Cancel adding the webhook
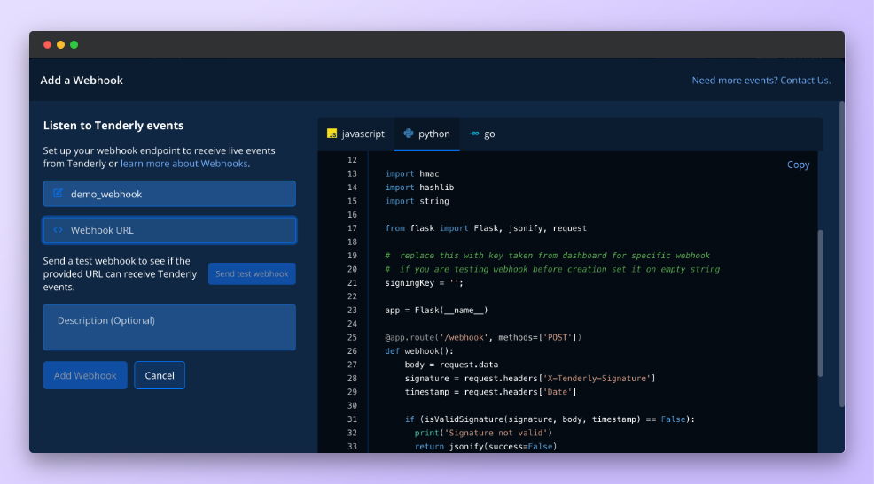The width and height of the screenshot is (874, 484). [160, 375]
